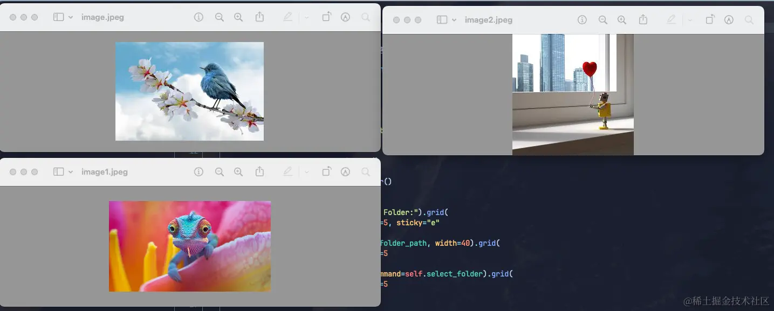
Task: Share image1.jpeg via share icon
Action: pos(259,171)
